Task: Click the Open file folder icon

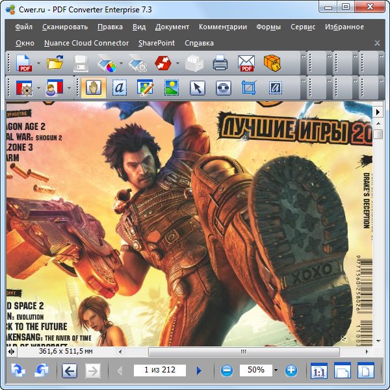Action: point(55,63)
